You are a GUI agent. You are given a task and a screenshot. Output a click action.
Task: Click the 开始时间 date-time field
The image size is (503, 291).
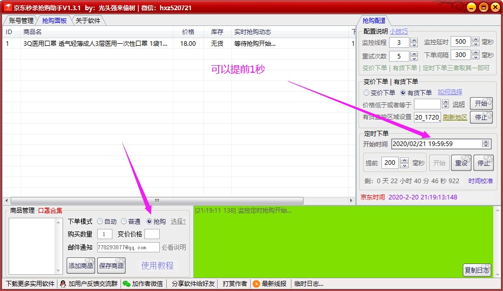[x=441, y=144]
